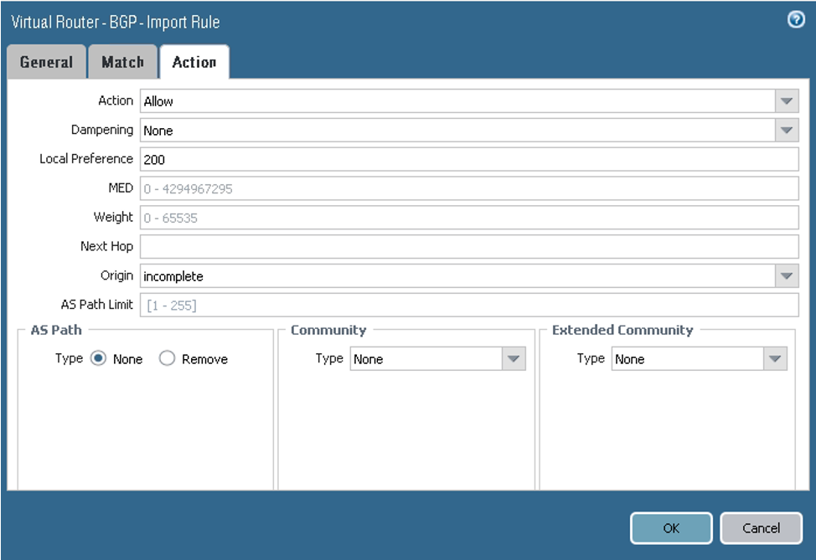The image size is (816, 560).
Task: Select the Remove radio button under AS Path
Action: click(167, 358)
